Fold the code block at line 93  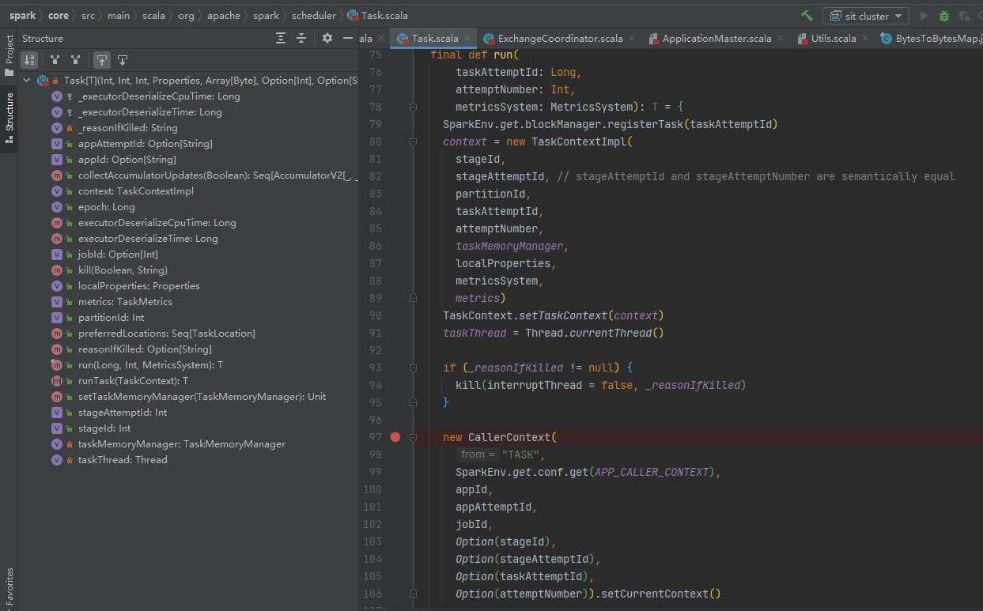click(413, 367)
